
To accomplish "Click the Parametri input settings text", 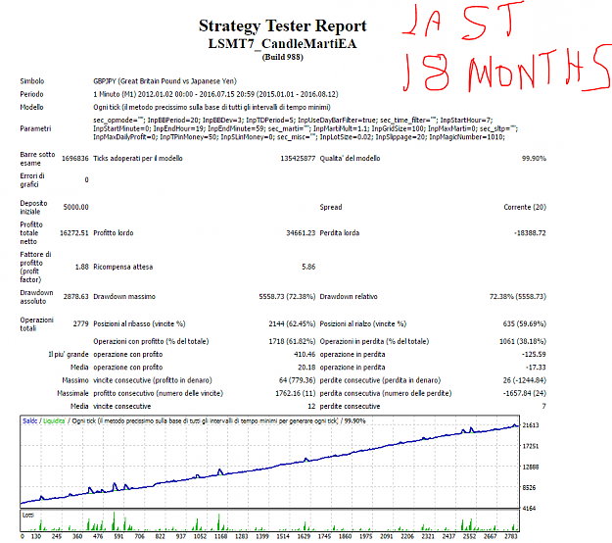I will tap(306, 128).
